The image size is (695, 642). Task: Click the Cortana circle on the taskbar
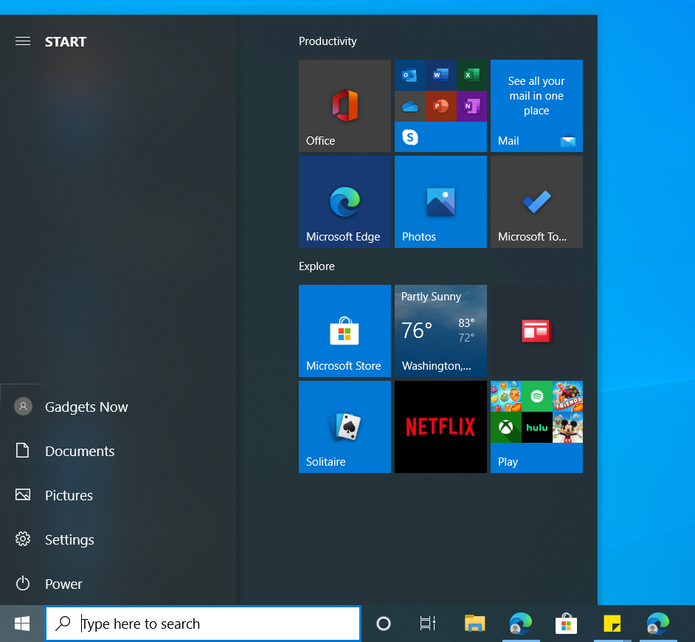click(383, 624)
